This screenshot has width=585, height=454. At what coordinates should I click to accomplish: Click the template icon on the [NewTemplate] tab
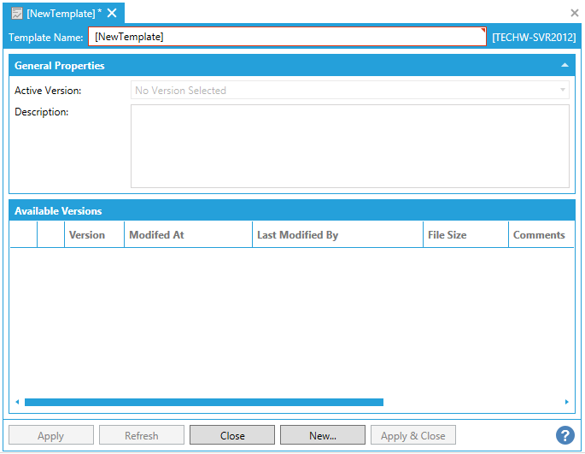point(17,14)
